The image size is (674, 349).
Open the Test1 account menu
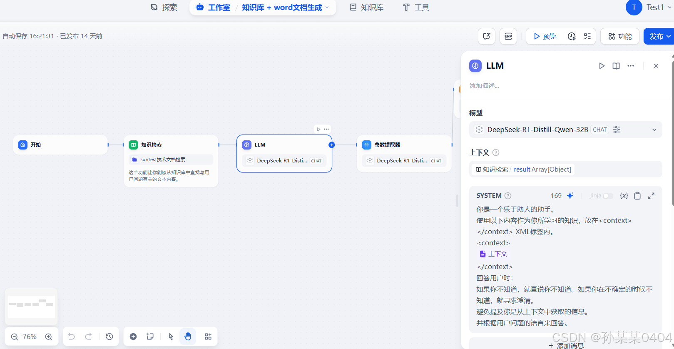[659, 7]
